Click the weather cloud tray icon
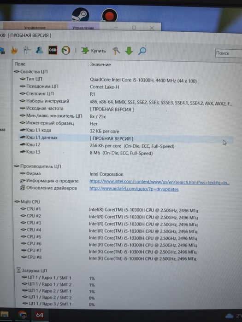Viewport: 242px width, 322px height. click(x=229, y=316)
